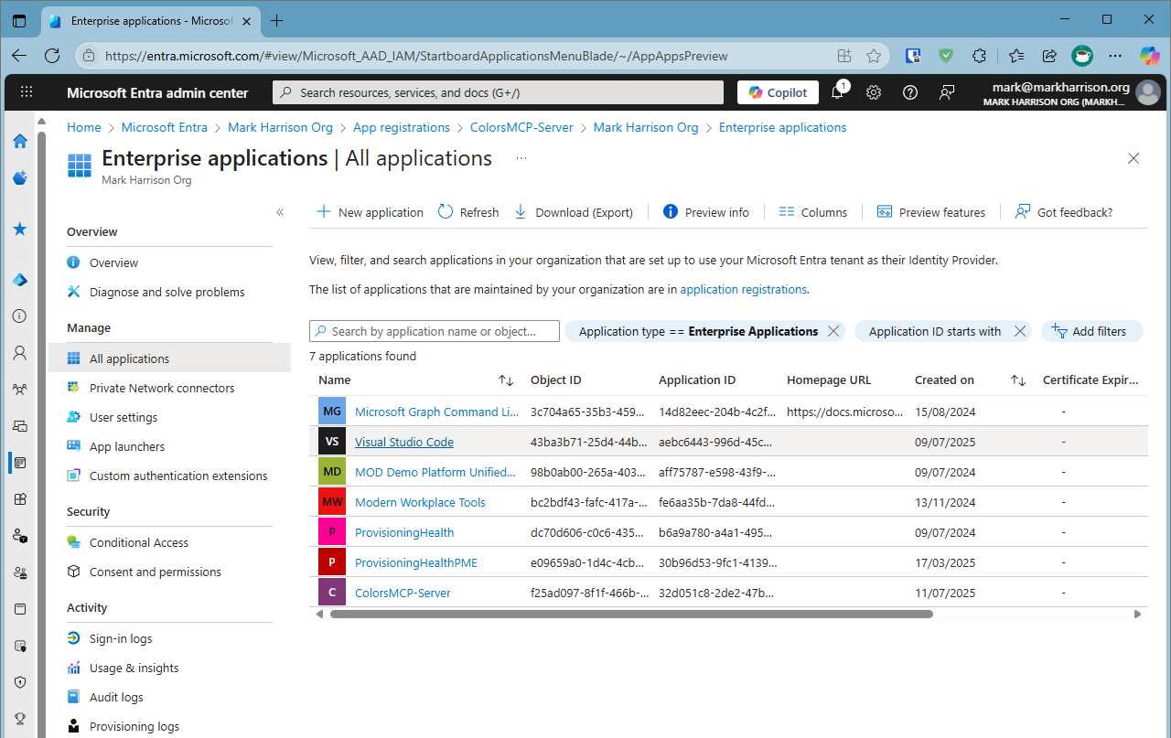Click the feedback icon near your account
1171x738 pixels.
[x=947, y=91]
